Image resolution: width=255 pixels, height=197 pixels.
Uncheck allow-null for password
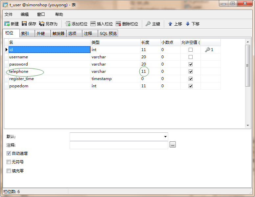(x=191, y=64)
